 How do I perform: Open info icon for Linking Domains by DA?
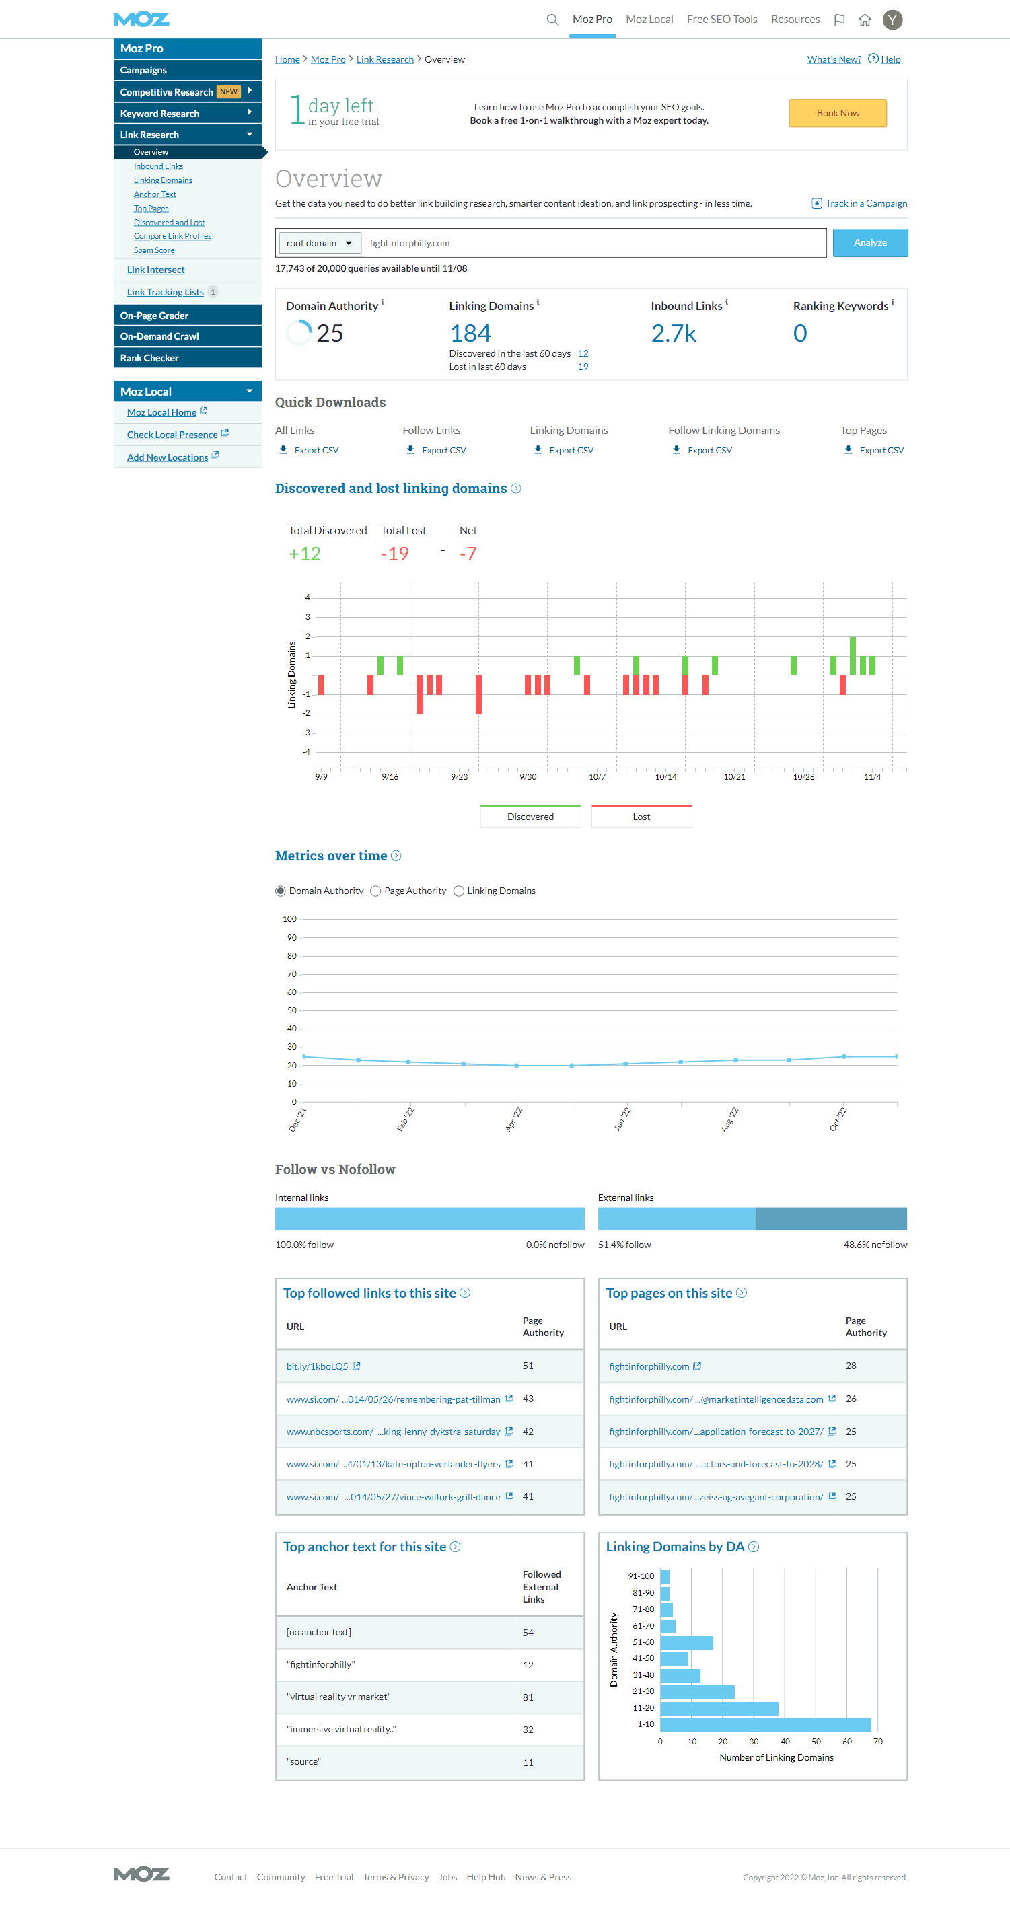click(753, 1547)
